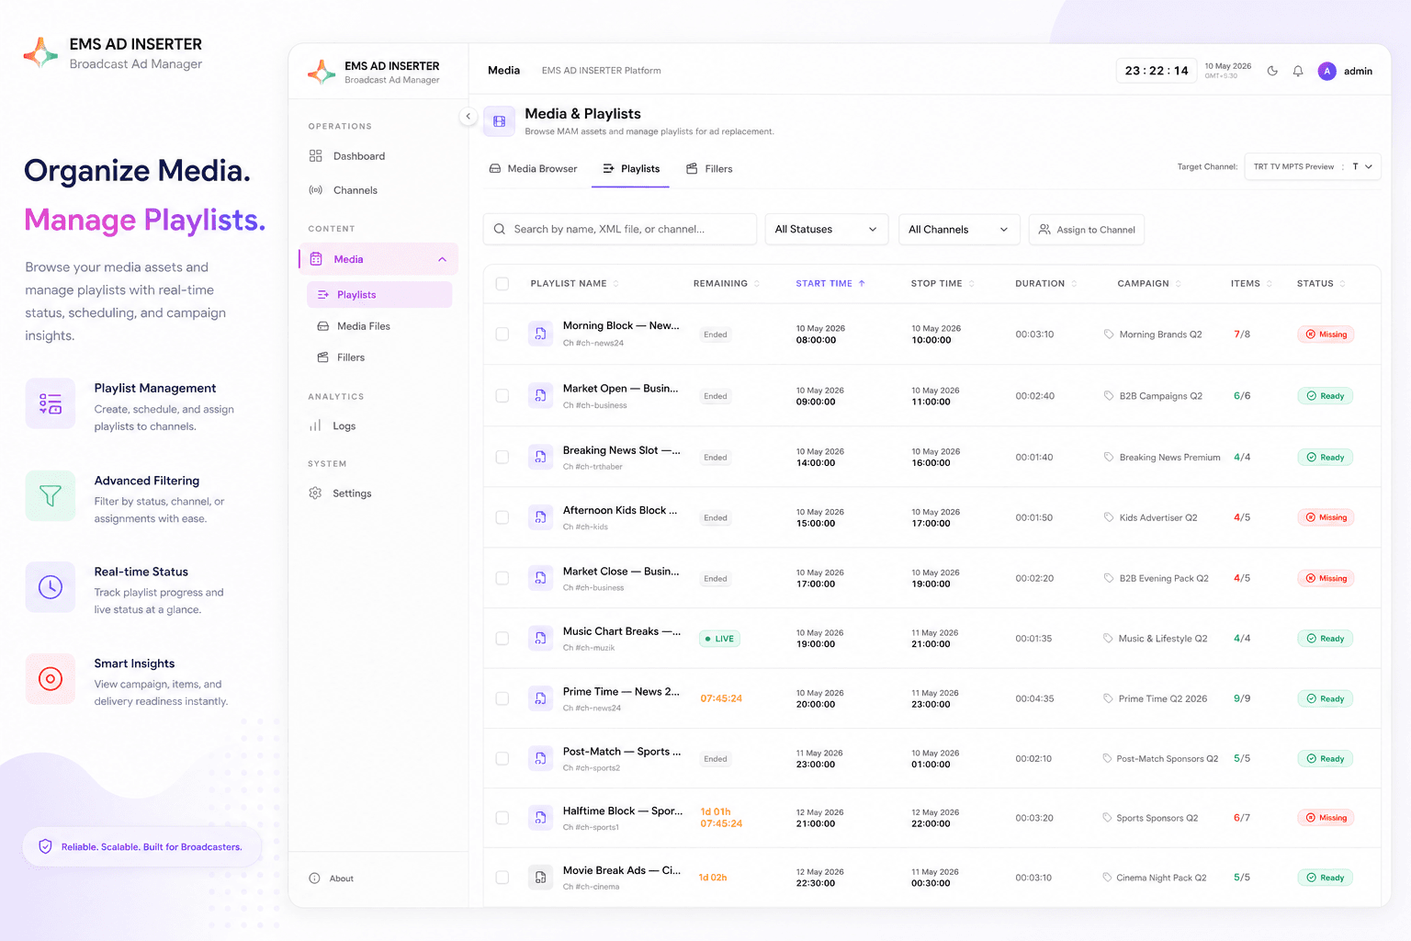Click the search magnifier icon

pyautogui.click(x=500, y=229)
